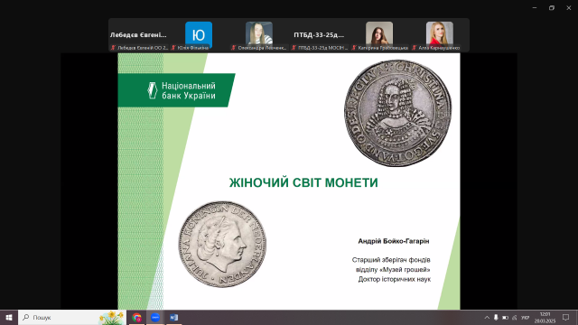This screenshot has width=578, height=325.
Task: Switch keyboard language indicator УКР
Action: tap(526, 317)
